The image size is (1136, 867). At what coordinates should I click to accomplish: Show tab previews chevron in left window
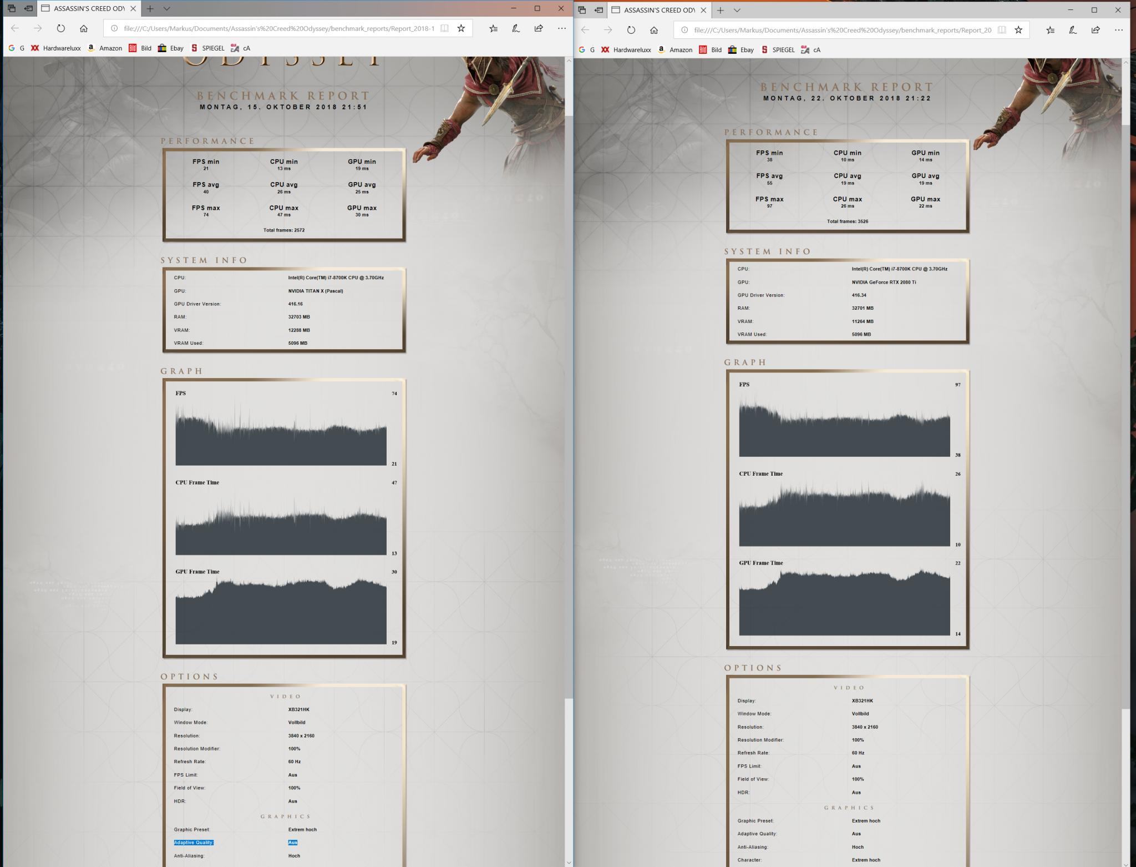pyautogui.click(x=166, y=8)
